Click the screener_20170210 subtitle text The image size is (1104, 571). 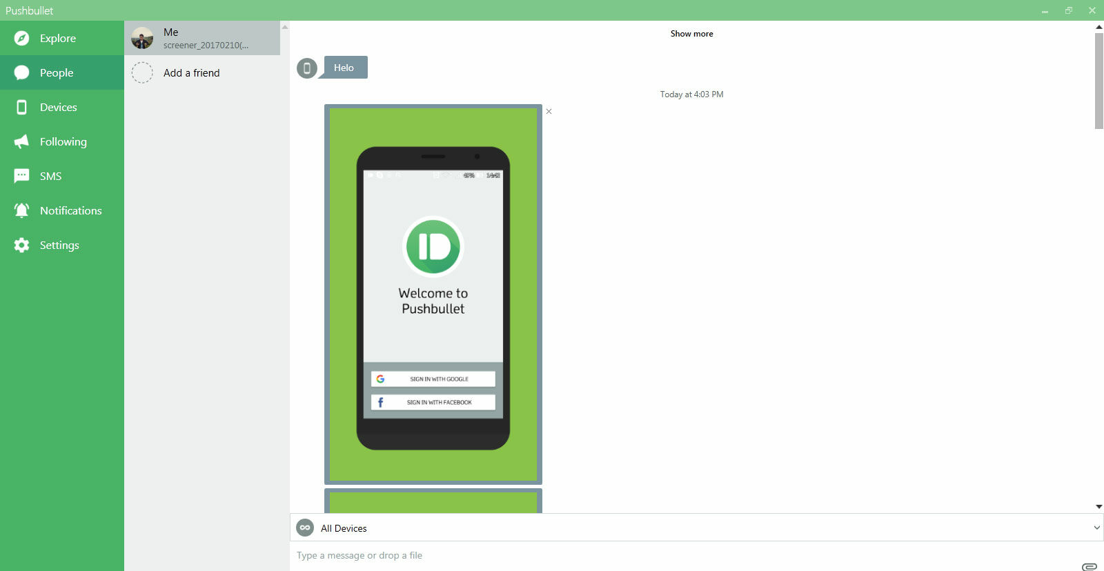[x=206, y=46]
